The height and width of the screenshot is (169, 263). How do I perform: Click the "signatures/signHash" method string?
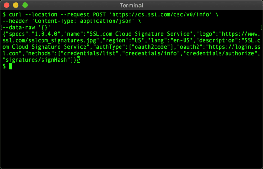36,60
